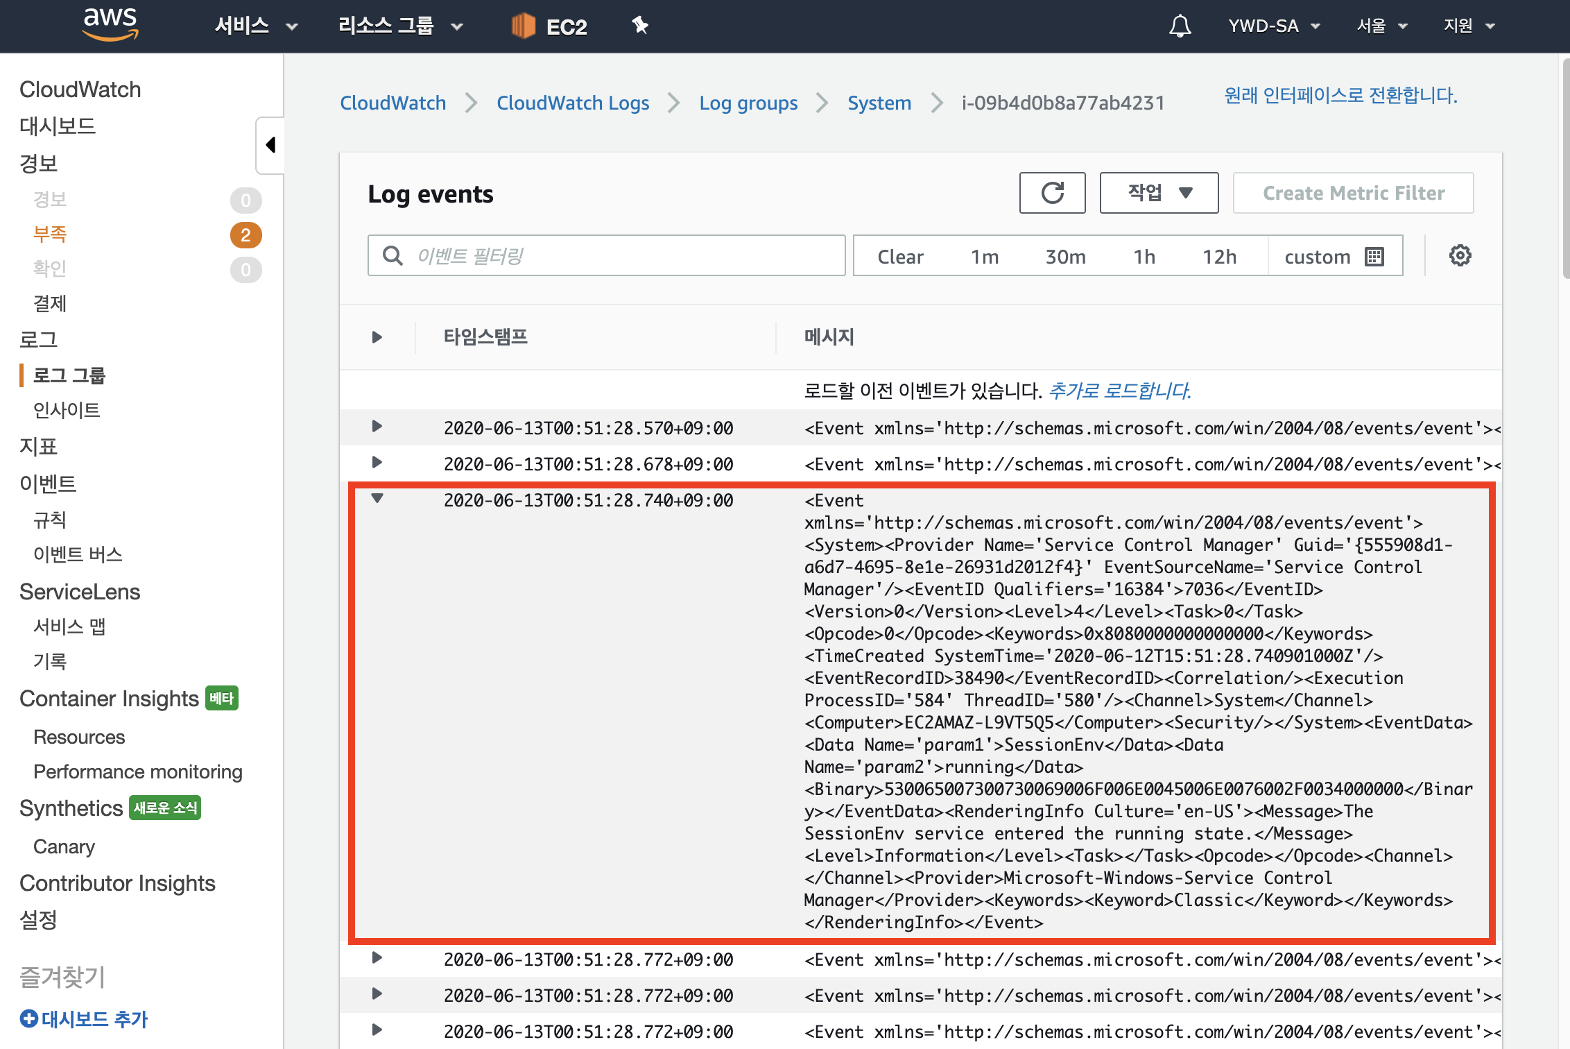Select the 30m time range filter
Image resolution: width=1570 pixels, height=1049 pixels.
tap(1065, 257)
